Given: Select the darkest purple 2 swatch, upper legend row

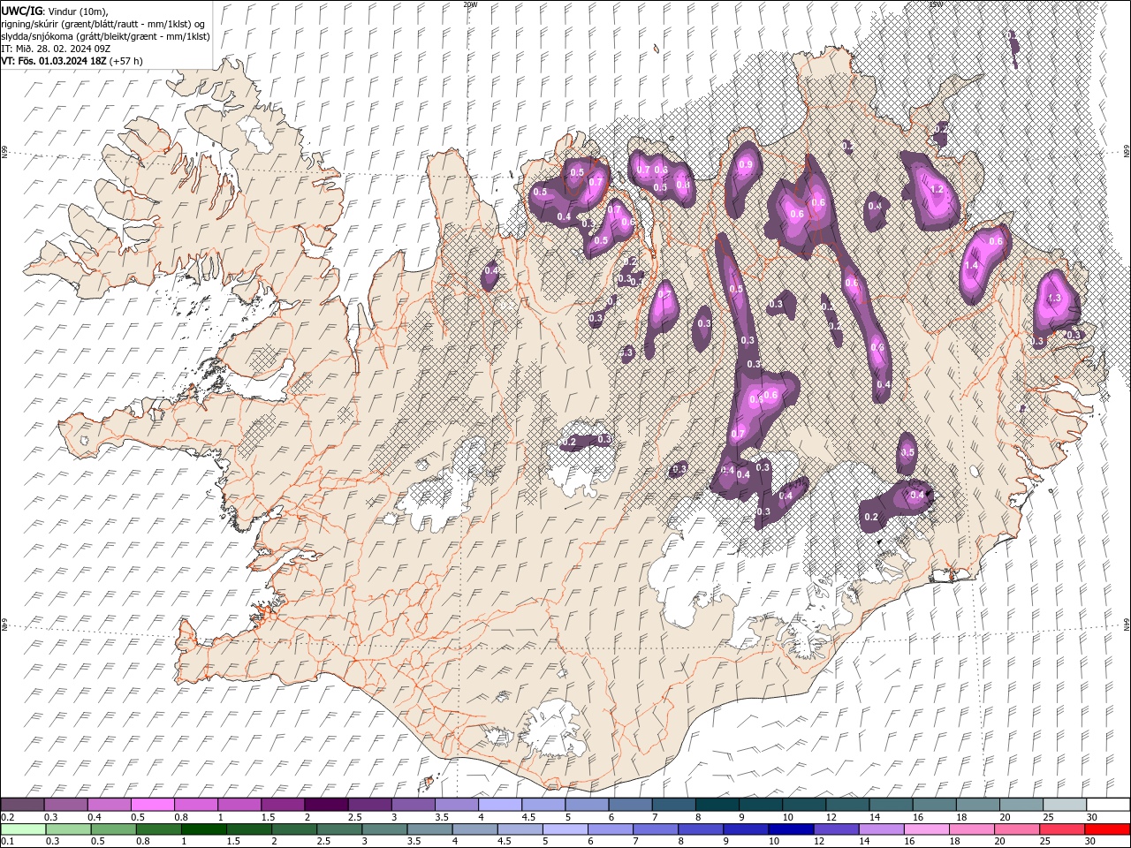Looking at the screenshot, I should click(x=326, y=805).
